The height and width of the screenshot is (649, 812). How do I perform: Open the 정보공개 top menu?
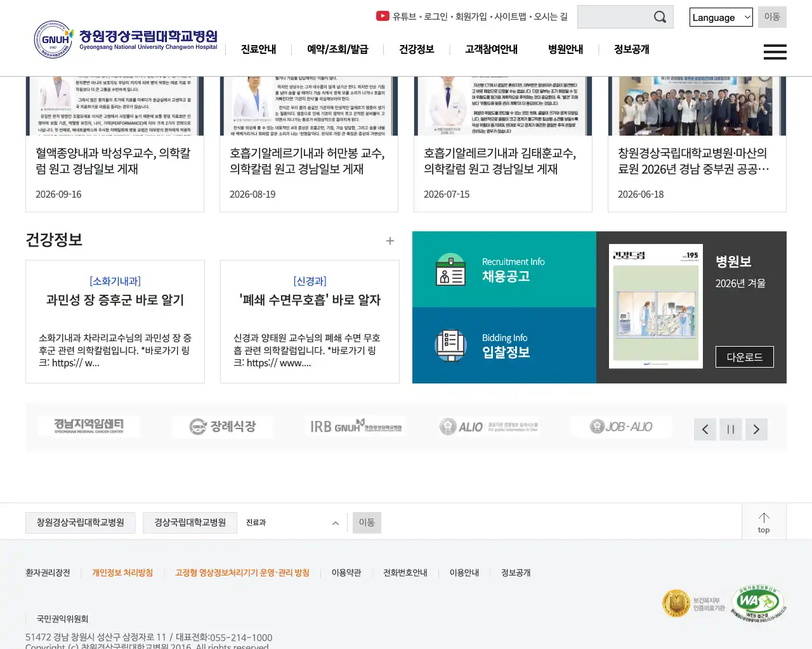632,49
